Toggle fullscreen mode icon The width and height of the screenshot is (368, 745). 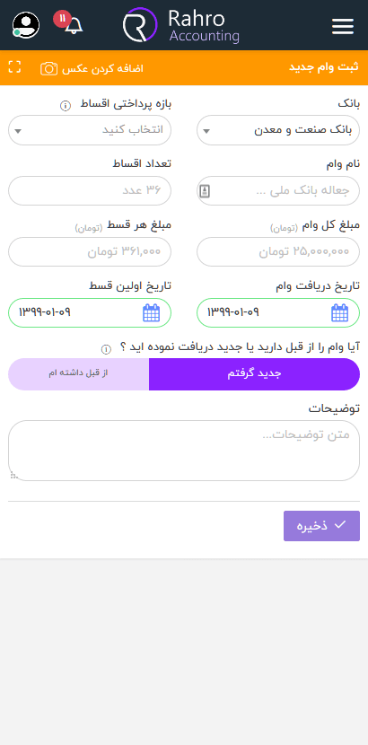tap(14, 67)
